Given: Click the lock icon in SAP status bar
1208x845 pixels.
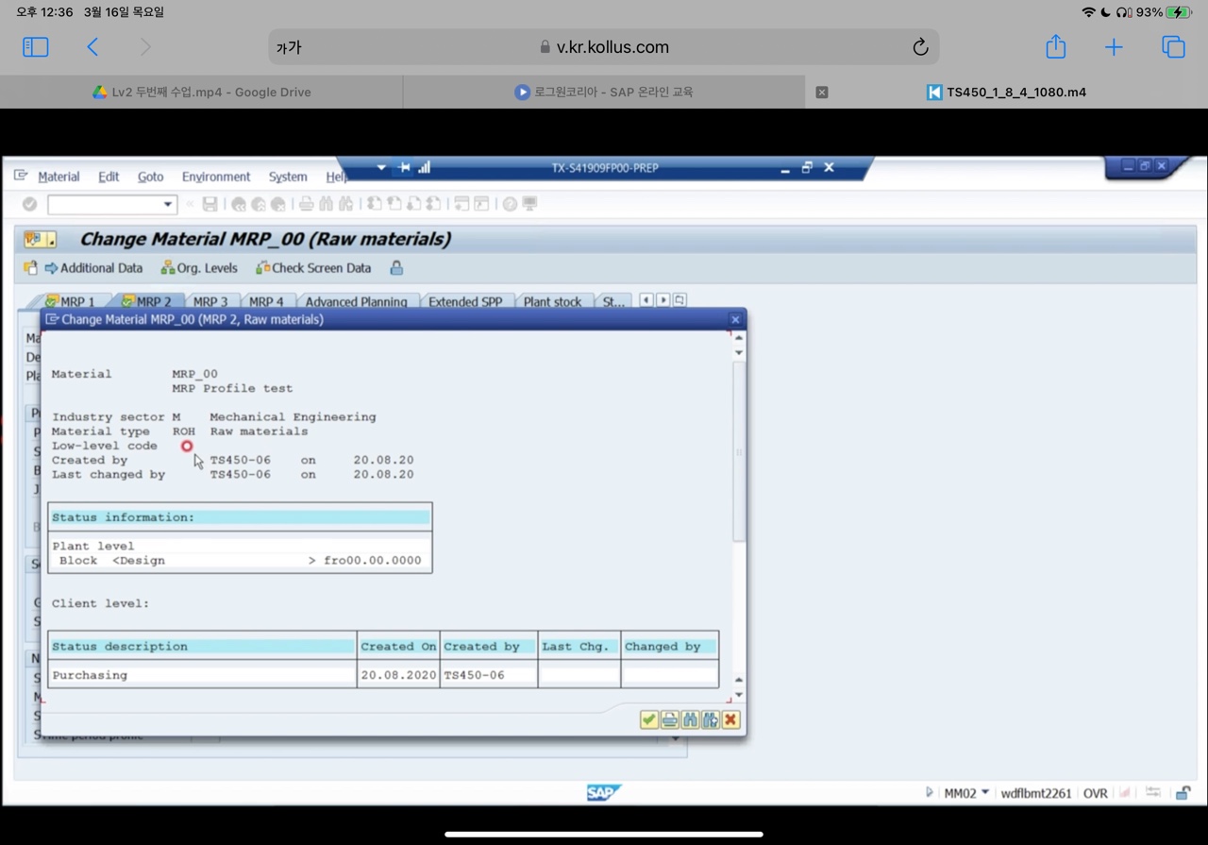Looking at the screenshot, I should click(1183, 793).
